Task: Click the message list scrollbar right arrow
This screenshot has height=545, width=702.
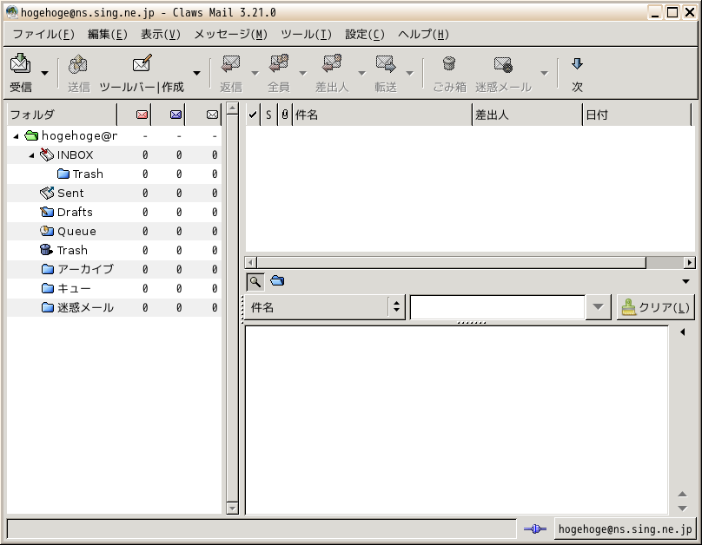Action: [x=690, y=262]
